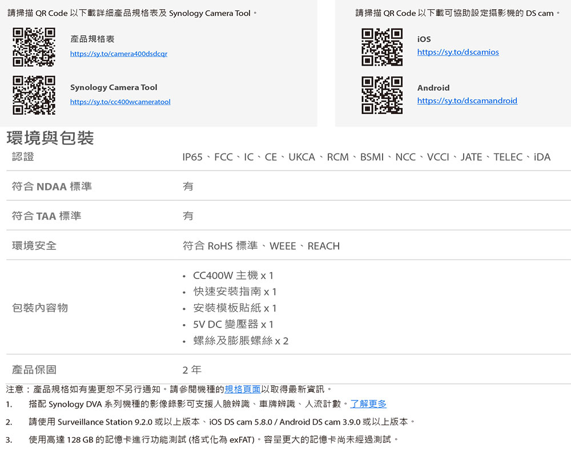The width and height of the screenshot is (571, 453).
Task: Click the 符合 RoHS 標準、WEEE、REACH value
Action: [x=261, y=246]
